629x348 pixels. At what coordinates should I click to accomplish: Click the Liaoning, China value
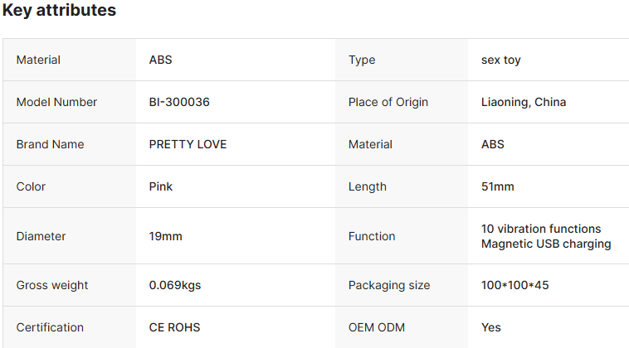coord(524,102)
